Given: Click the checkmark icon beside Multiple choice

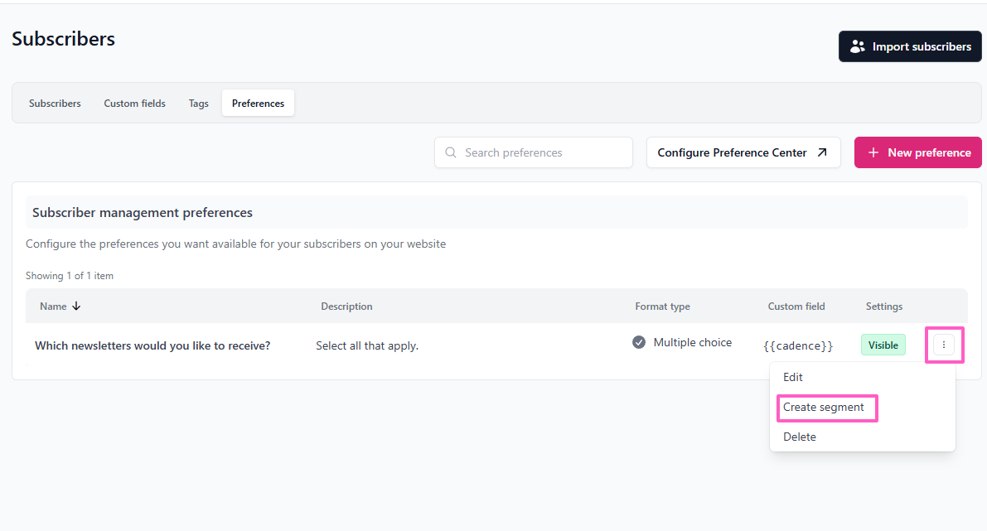Looking at the screenshot, I should 639,342.
